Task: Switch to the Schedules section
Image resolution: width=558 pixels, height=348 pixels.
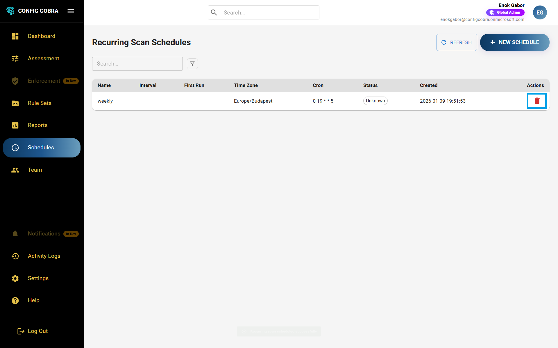Action: (41, 147)
